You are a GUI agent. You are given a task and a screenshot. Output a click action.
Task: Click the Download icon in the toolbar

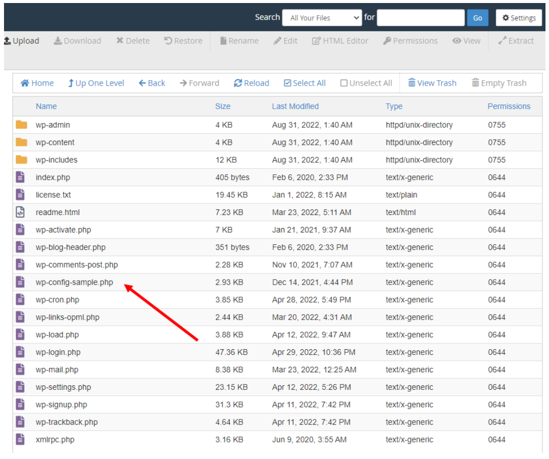[77, 41]
